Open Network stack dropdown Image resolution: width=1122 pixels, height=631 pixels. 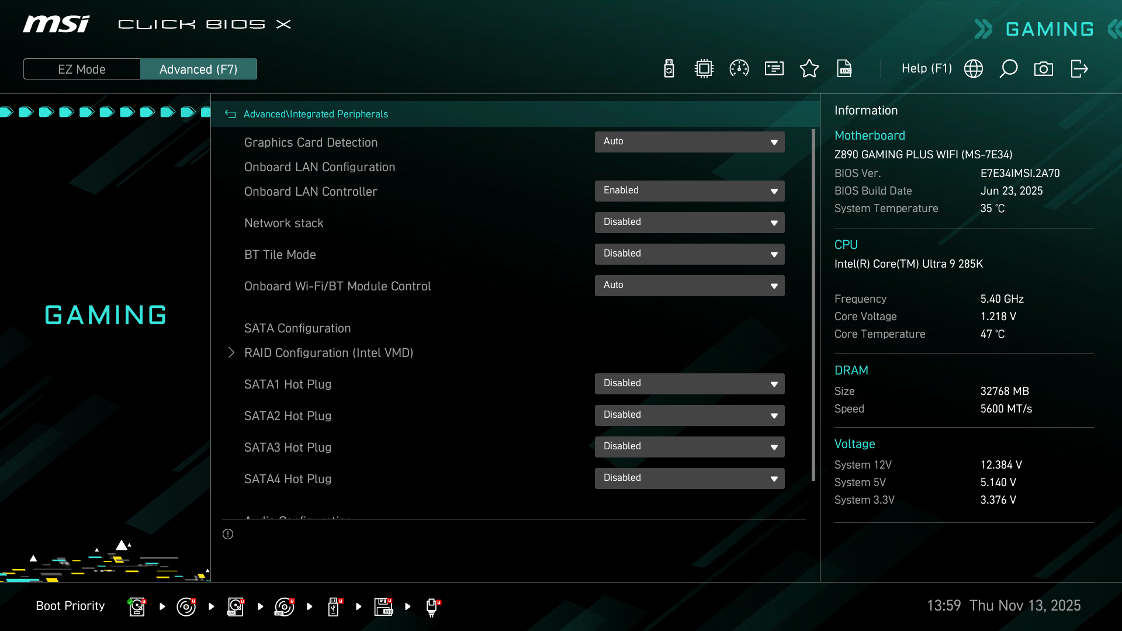coord(690,223)
